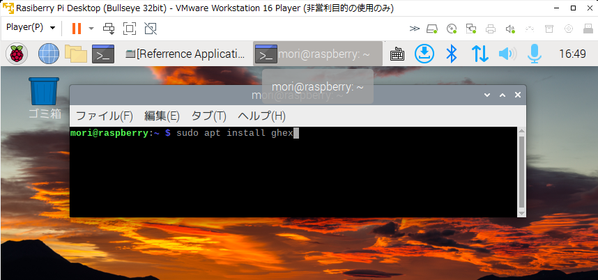Click the VMware hard disk device icon
The width and height of the screenshot is (598, 280).
coord(432,29)
